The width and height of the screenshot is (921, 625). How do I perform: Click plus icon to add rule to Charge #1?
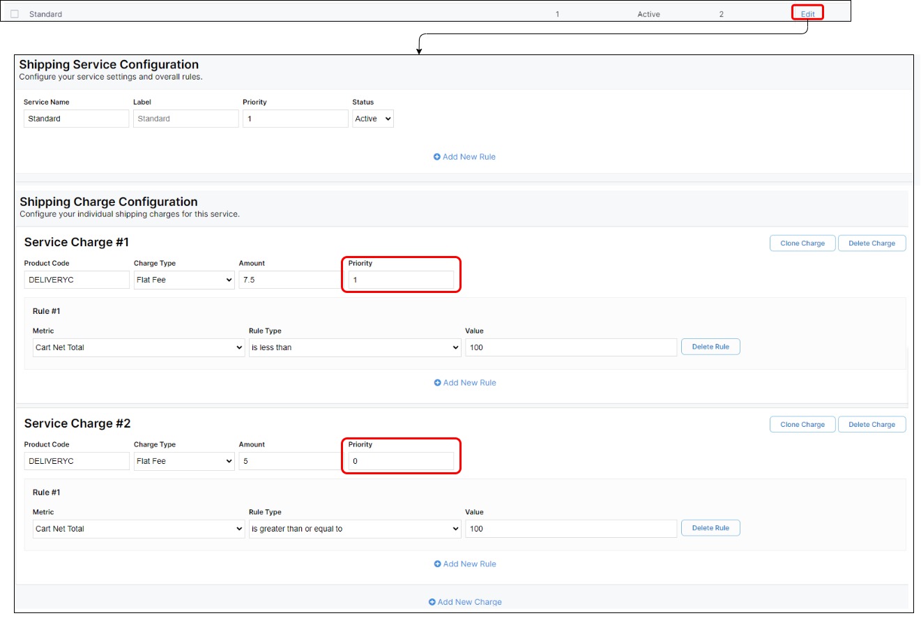[x=438, y=383]
